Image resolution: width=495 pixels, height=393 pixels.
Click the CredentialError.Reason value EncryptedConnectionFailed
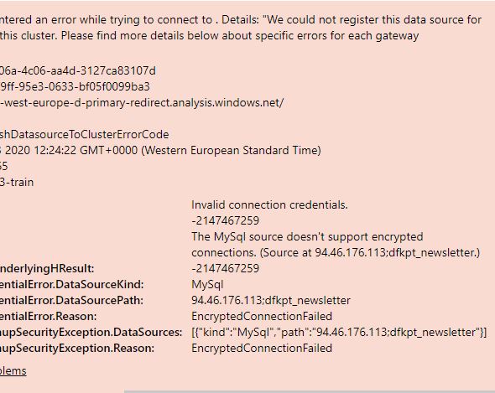coord(262,316)
